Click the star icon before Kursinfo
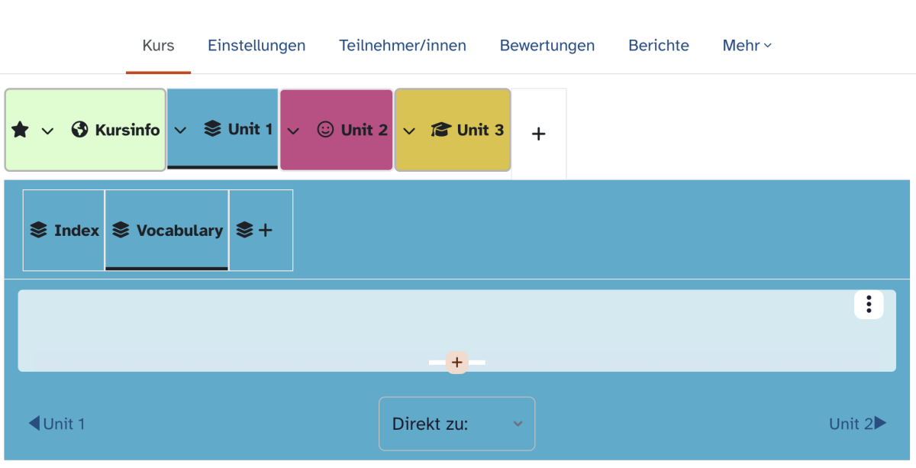This screenshot has height=468, width=916. coord(21,131)
